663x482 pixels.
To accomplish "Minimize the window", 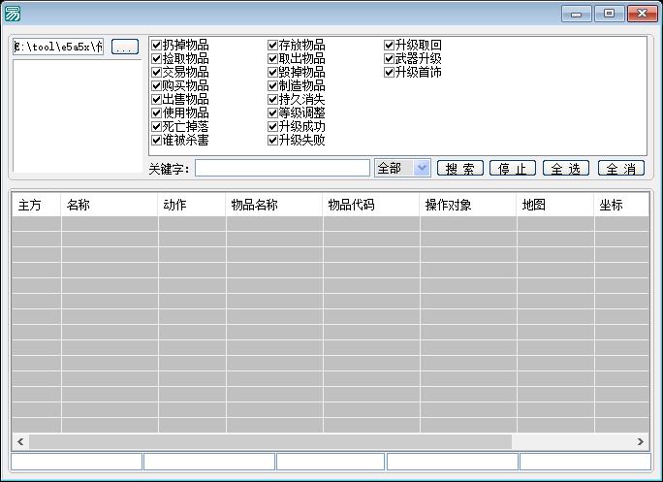I will 577,14.
